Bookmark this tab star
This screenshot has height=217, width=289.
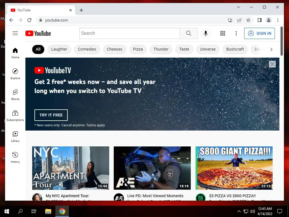248,20
